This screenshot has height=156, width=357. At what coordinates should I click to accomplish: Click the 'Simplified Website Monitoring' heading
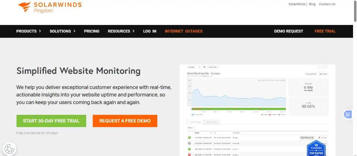pyautogui.click(x=78, y=71)
